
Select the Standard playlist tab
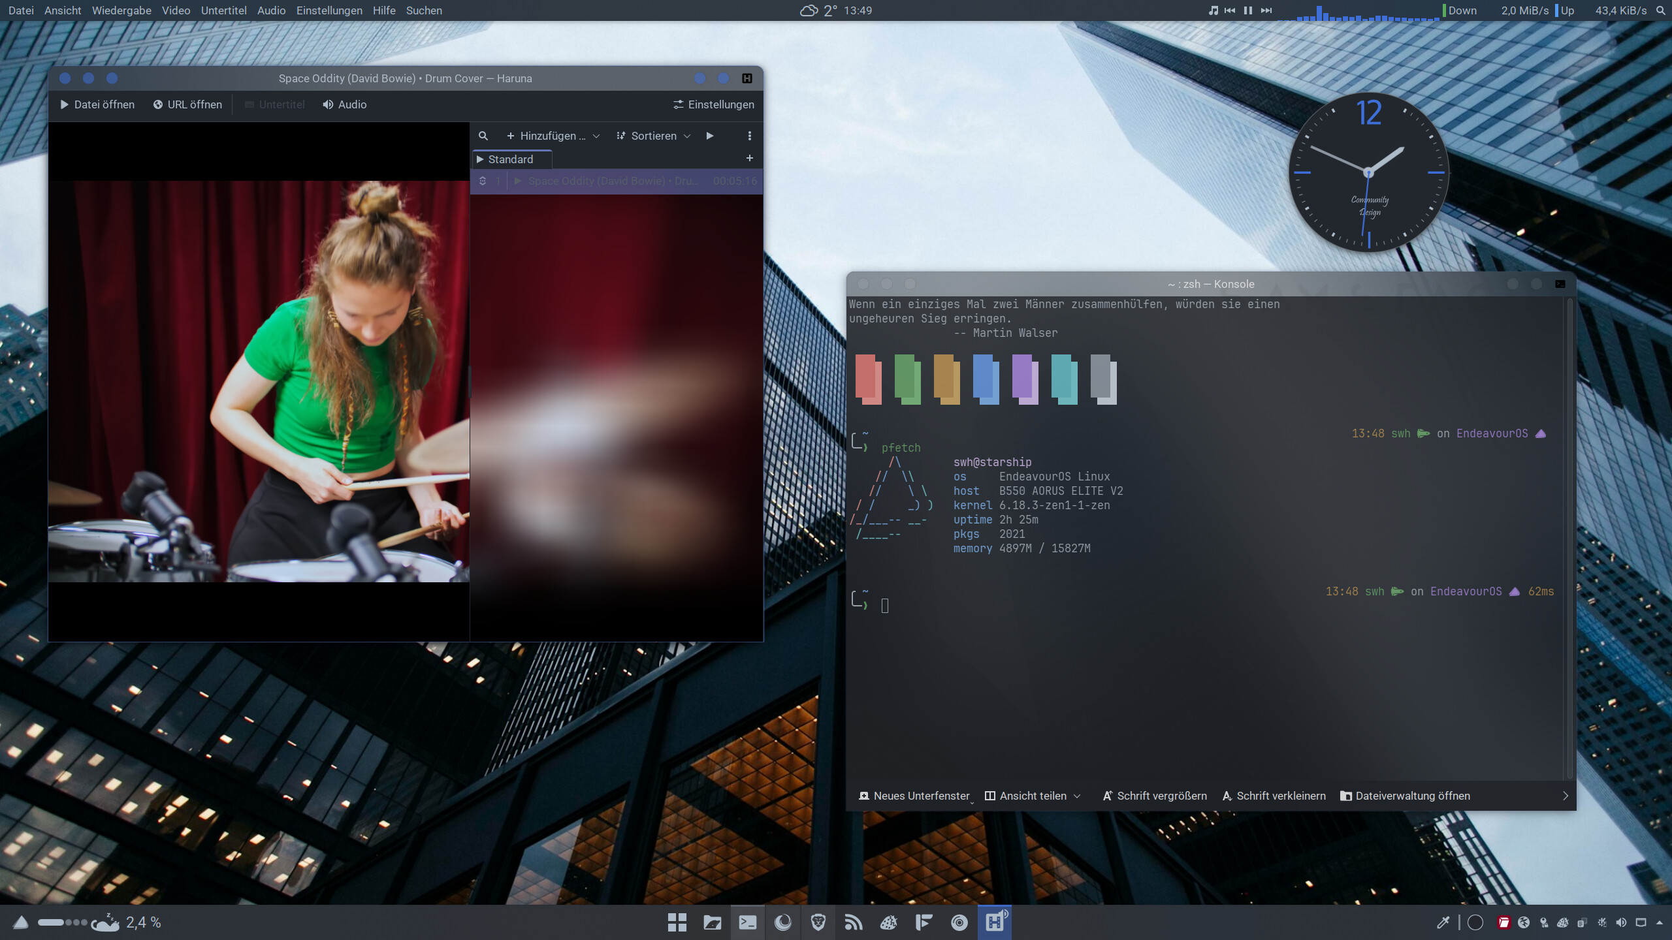tap(511, 159)
